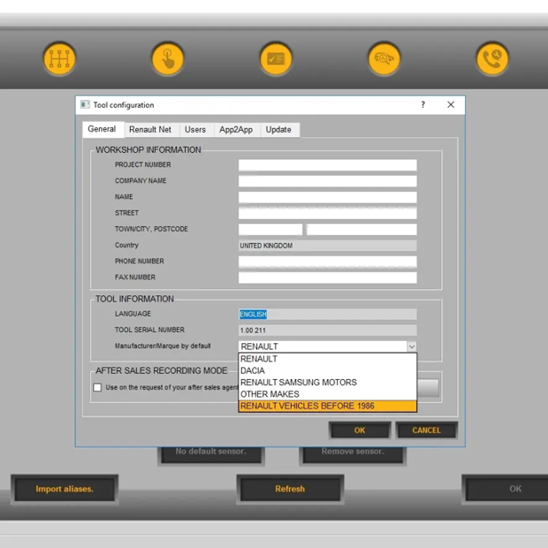The height and width of the screenshot is (548, 548).
Task: Close the Tool configuration dialog
Action: 451,104
